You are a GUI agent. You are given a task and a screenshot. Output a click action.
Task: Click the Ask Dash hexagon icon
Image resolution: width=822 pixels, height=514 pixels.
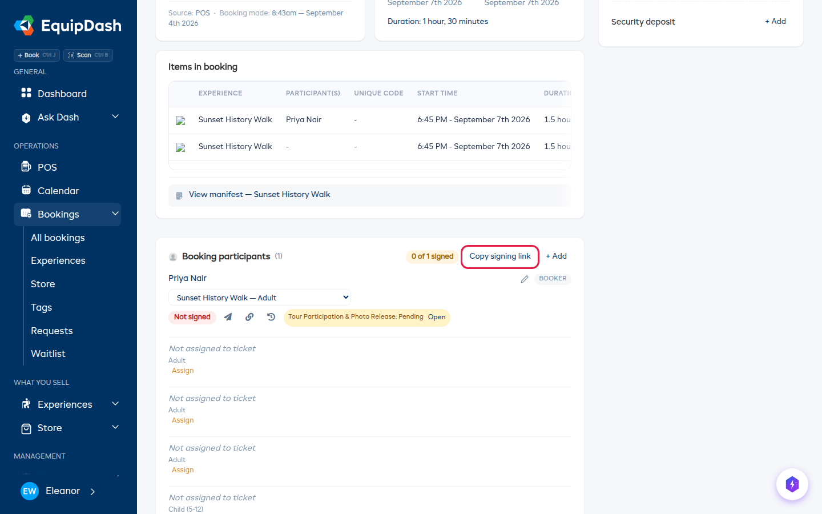26,118
